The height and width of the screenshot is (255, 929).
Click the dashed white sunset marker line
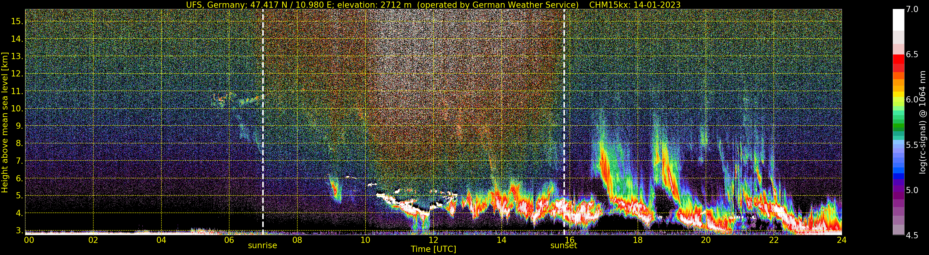point(564,122)
